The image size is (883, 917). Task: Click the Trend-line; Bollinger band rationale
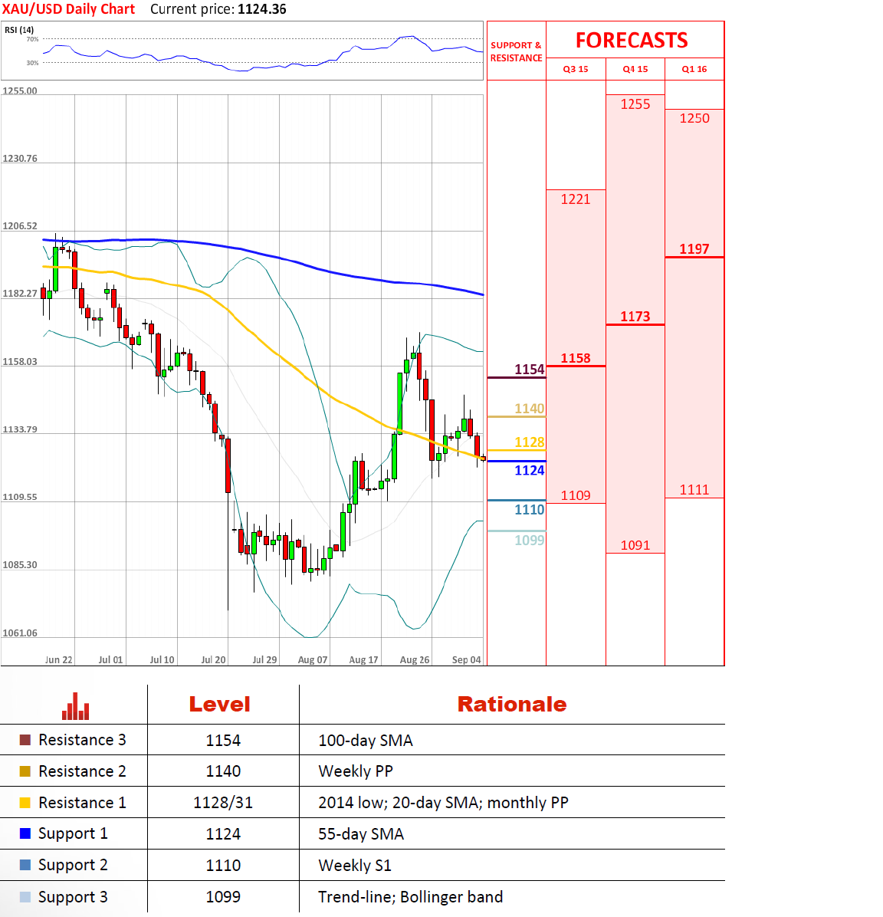click(411, 897)
